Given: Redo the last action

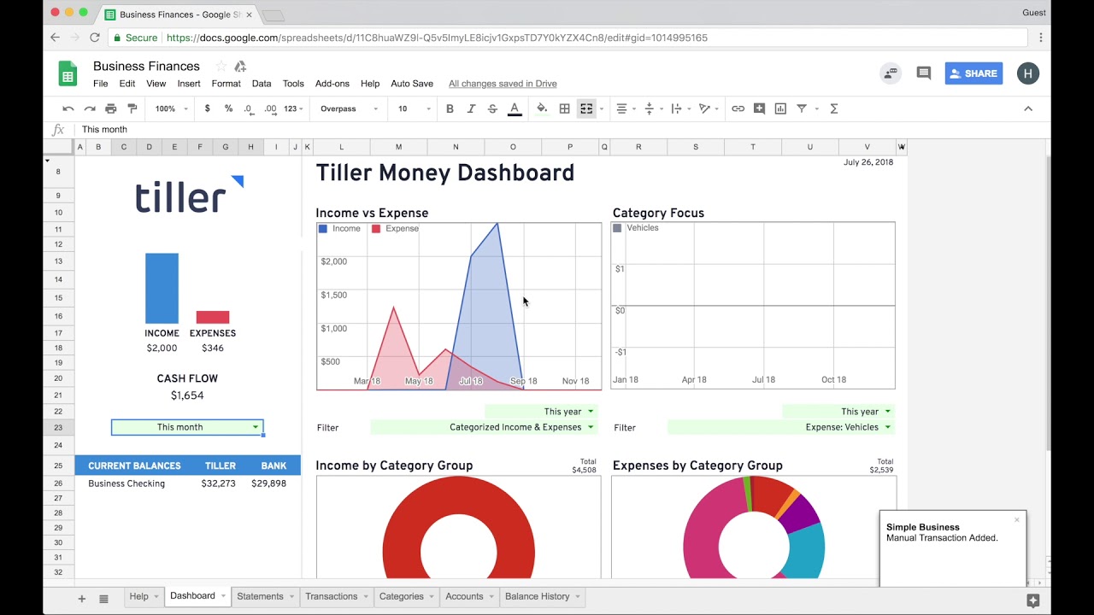Looking at the screenshot, I should coord(90,108).
